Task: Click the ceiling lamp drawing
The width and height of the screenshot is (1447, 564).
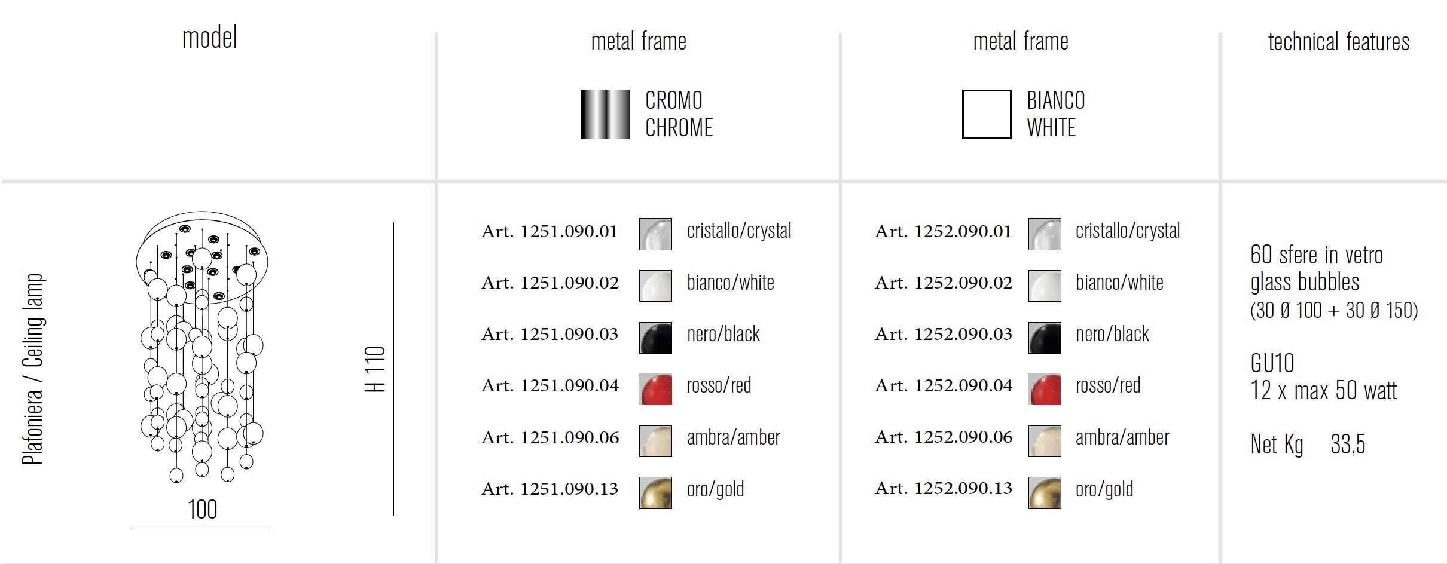Action: 202,347
